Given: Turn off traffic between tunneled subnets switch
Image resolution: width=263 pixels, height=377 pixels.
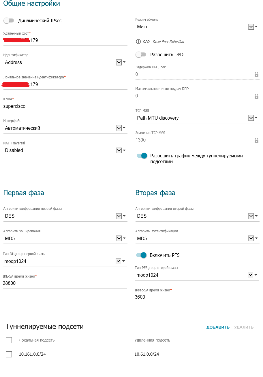Looking at the screenshot, I should [x=142, y=156].
